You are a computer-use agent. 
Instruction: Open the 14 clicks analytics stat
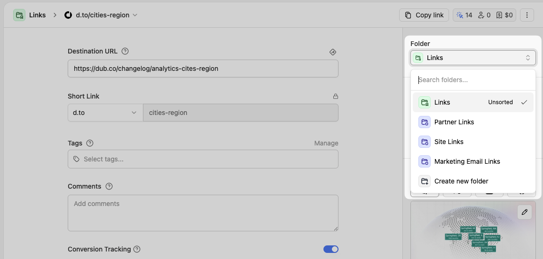[x=464, y=15]
